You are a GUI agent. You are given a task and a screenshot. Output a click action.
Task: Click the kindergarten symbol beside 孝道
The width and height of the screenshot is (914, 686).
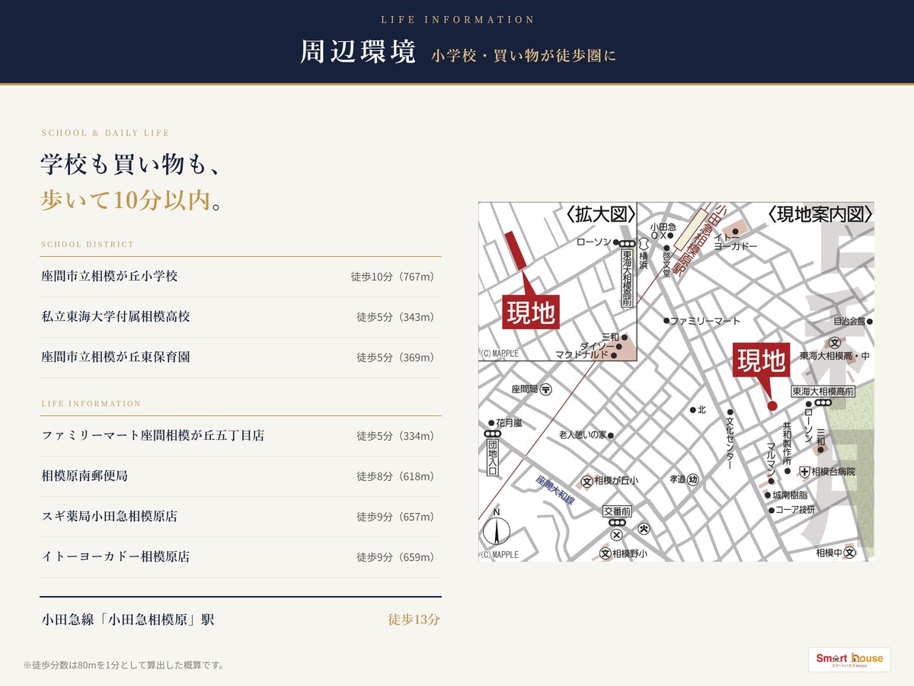pyautogui.click(x=693, y=479)
